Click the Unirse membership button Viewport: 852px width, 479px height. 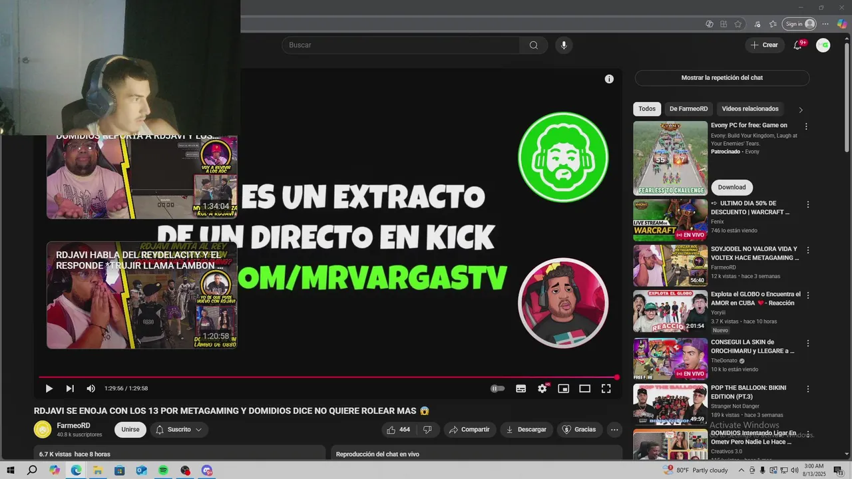(x=130, y=430)
